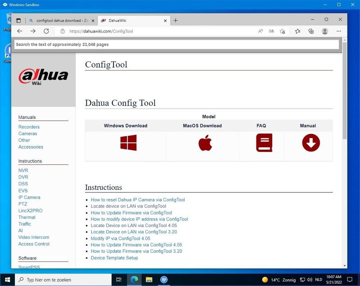The image size is (360, 286).
Task: Open the Cameras manuals link
Action: (28, 133)
